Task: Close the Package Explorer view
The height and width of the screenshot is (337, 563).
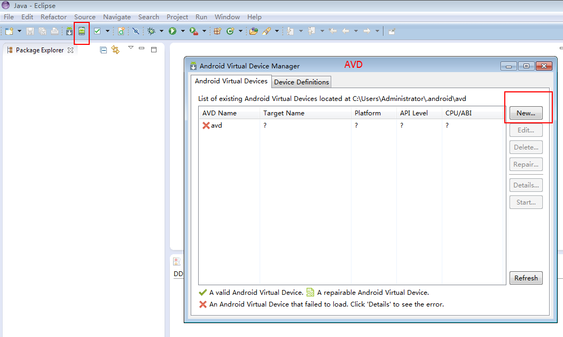Action: (71, 50)
